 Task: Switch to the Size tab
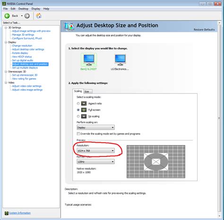(x=87, y=92)
